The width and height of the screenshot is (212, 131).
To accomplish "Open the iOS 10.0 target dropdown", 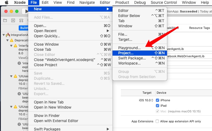I will (146, 100).
